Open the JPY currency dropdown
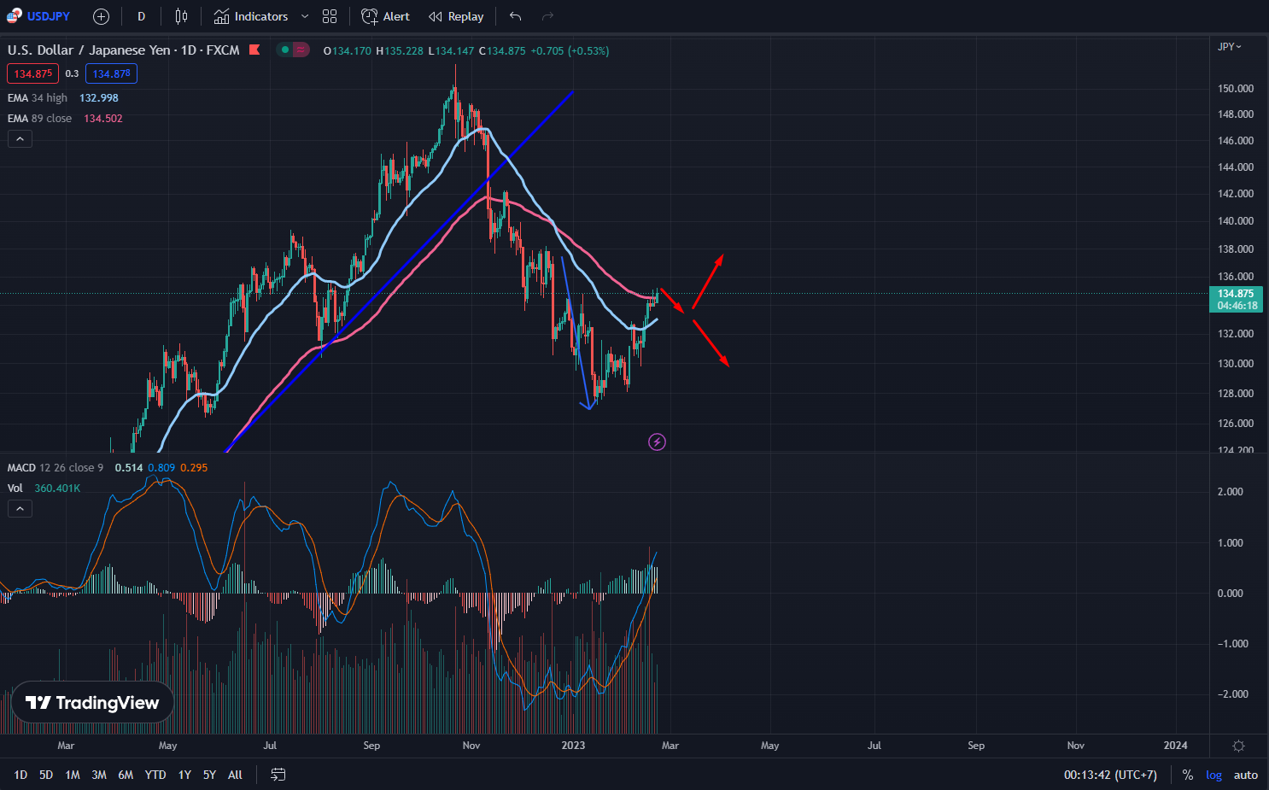The height and width of the screenshot is (790, 1269). [x=1230, y=47]
